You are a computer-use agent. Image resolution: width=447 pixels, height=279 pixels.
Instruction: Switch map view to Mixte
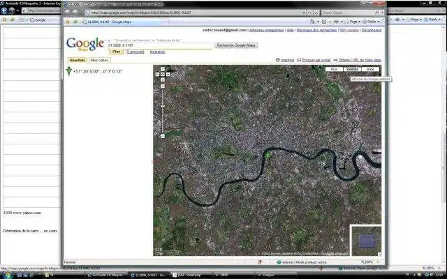370,69
